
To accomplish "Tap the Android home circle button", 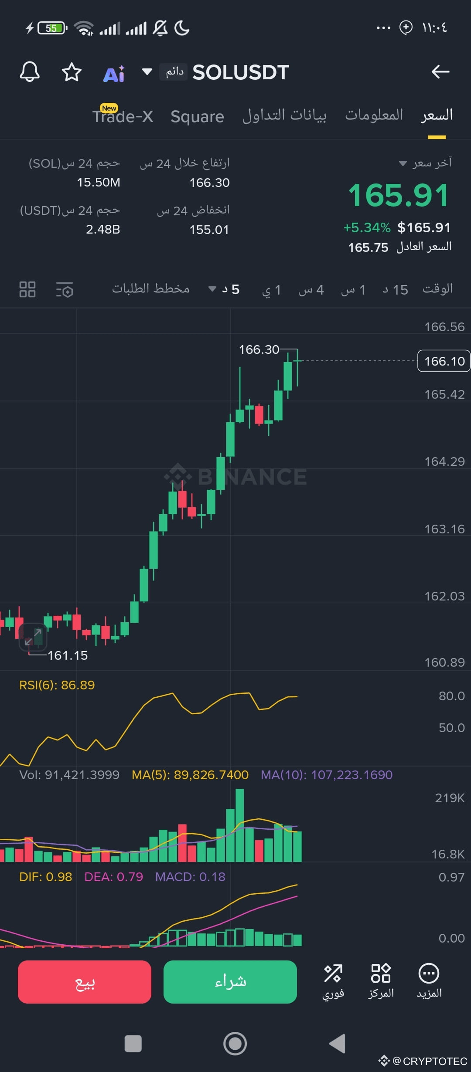I will point(235,1044).
